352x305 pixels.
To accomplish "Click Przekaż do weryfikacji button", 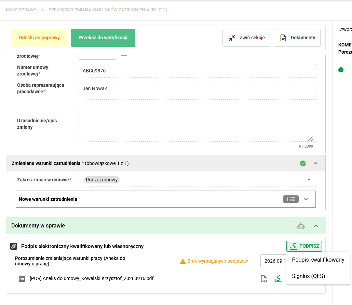I will pyautogui.click(x=103, y=38).
